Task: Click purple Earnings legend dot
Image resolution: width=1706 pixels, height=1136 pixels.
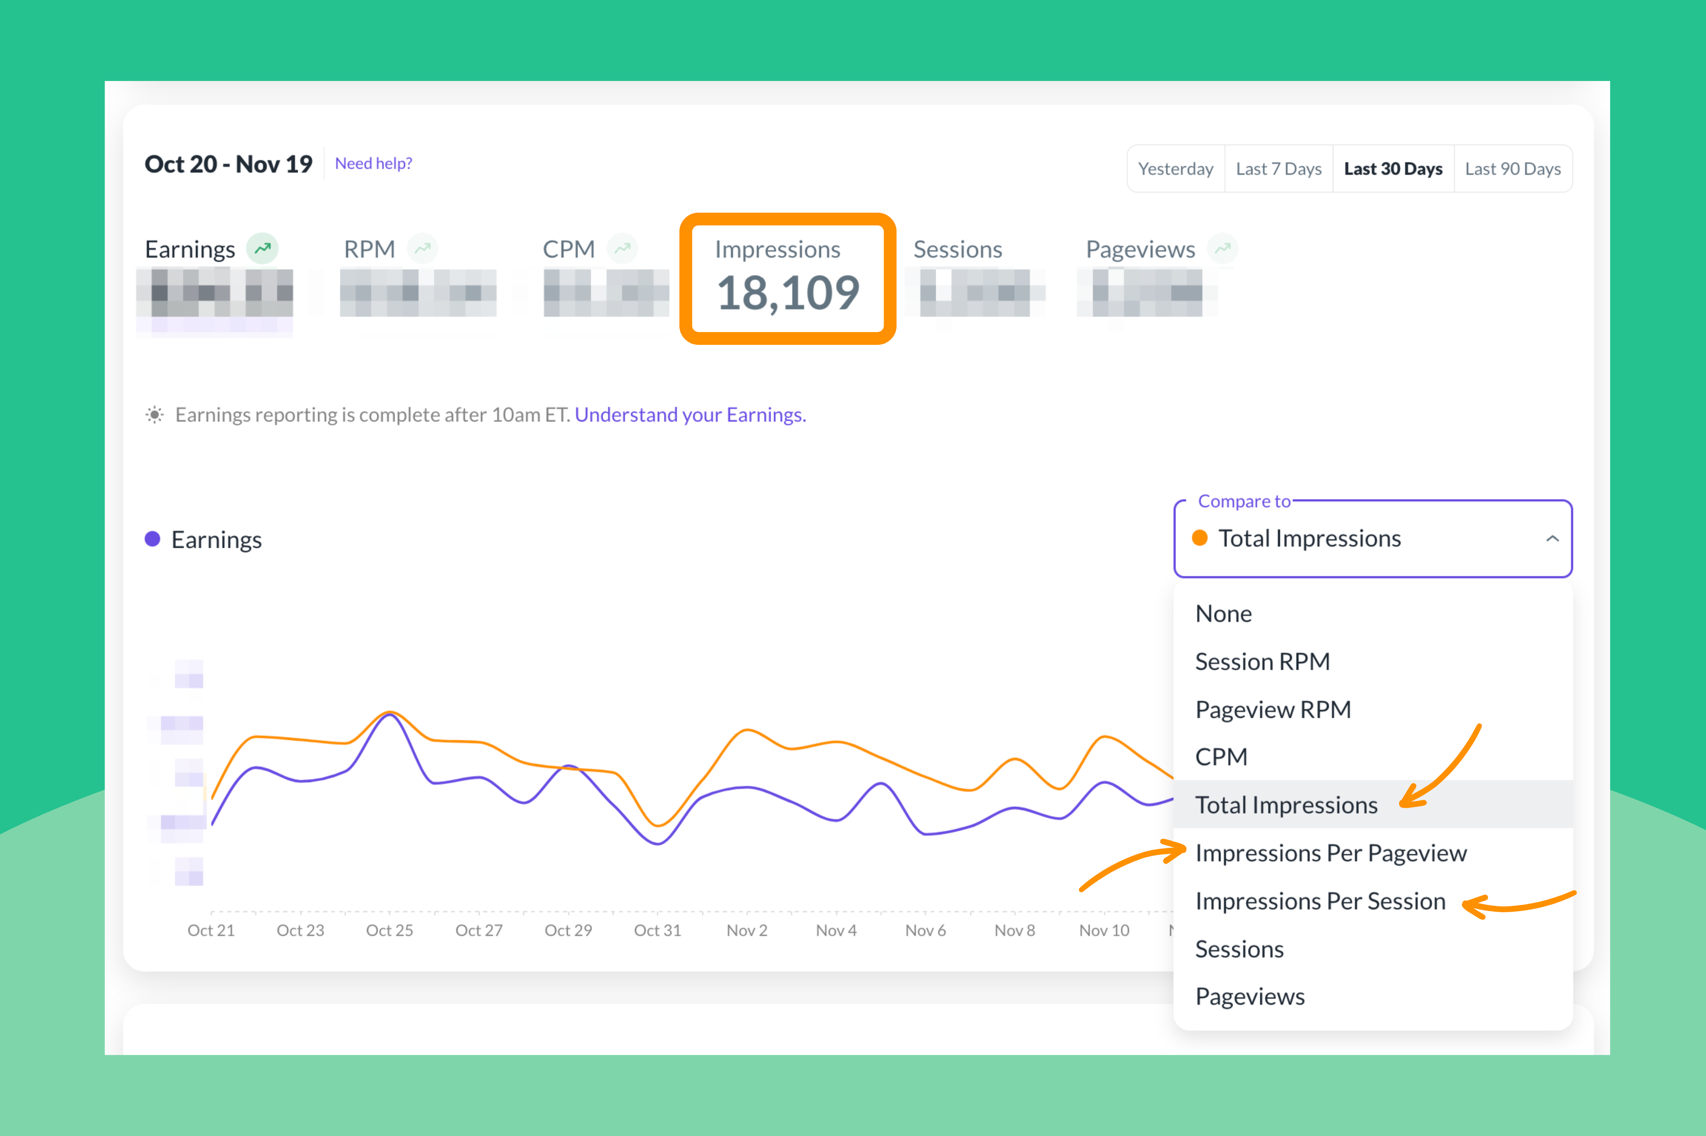Action: coord(152,538)
